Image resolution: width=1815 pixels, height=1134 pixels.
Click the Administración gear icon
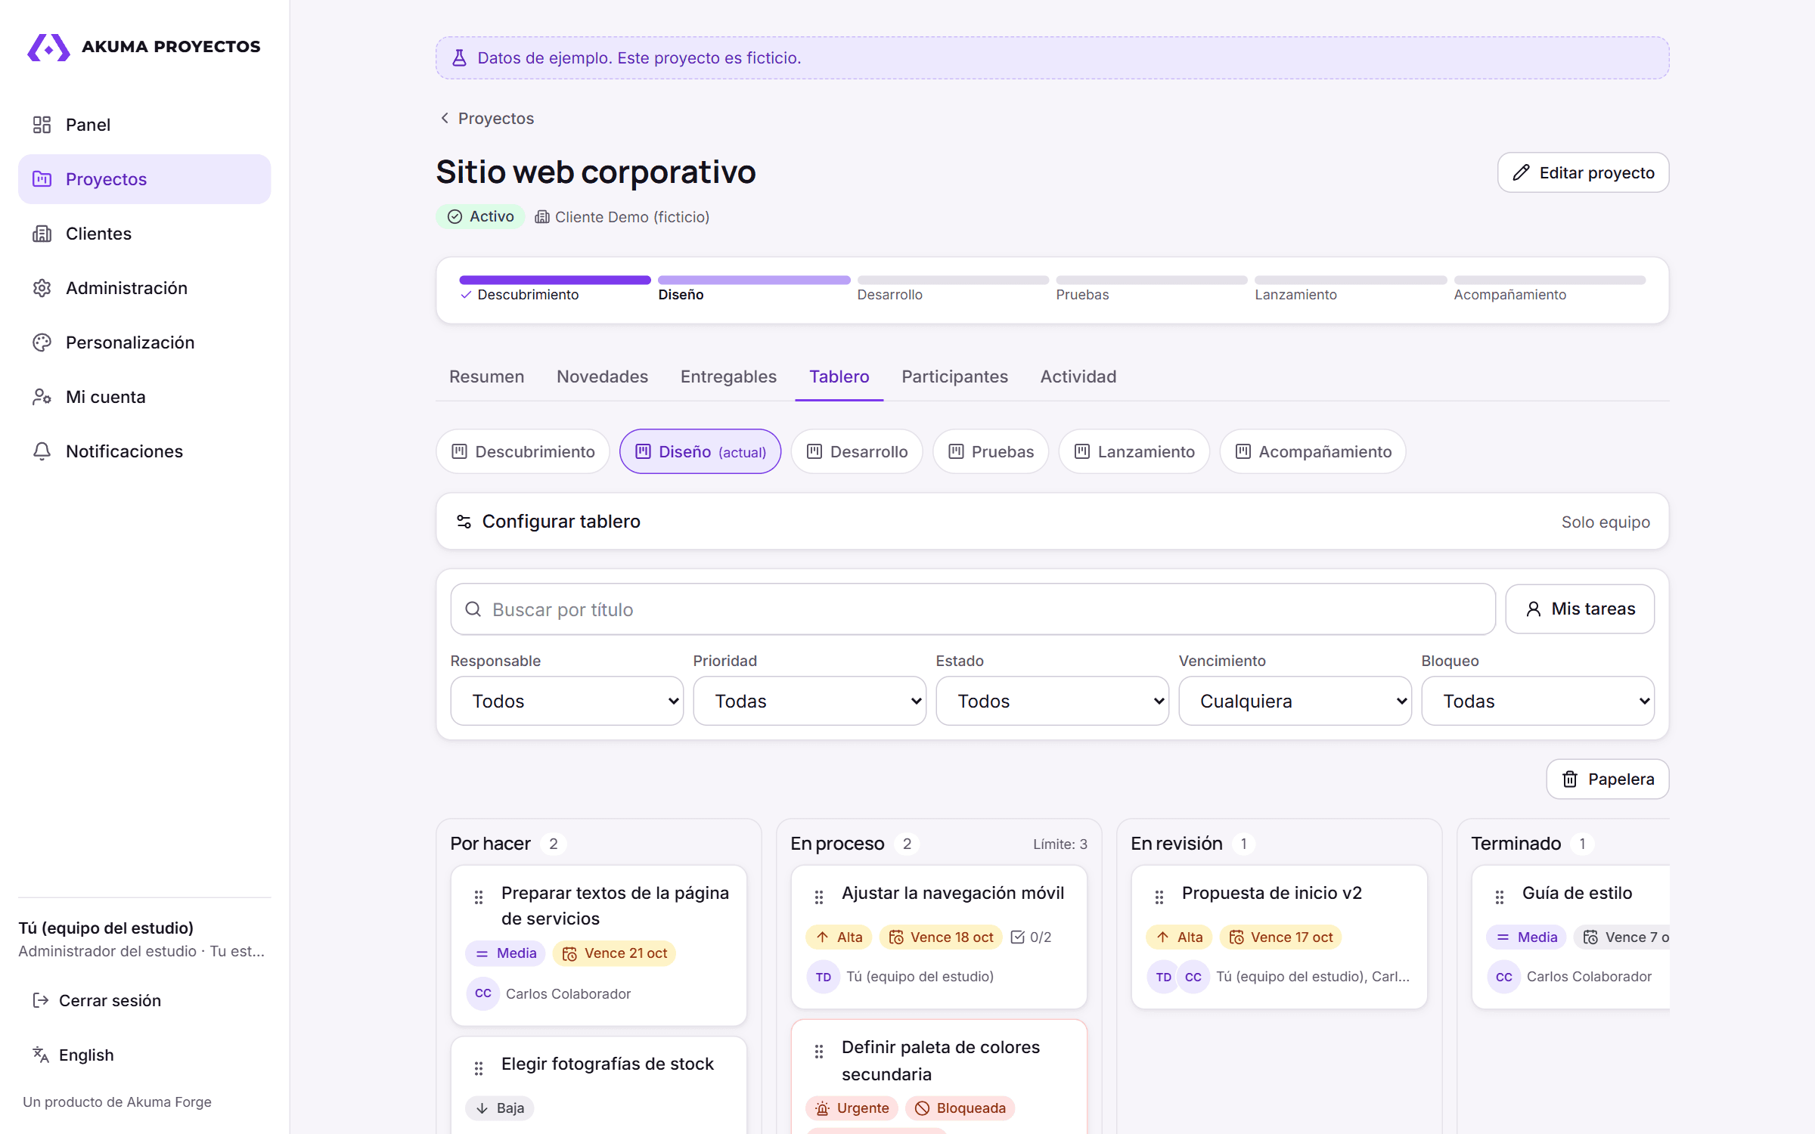42,288
